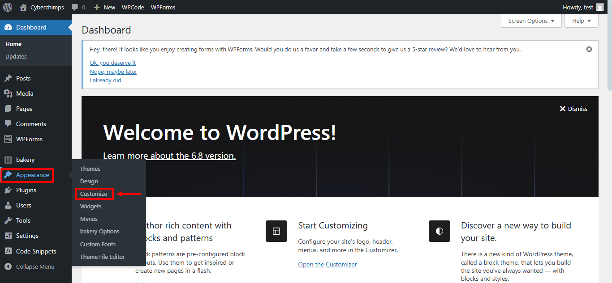Select Customize in Appearance submenu
The image size is (612, 283).
(x=94, y=194)
